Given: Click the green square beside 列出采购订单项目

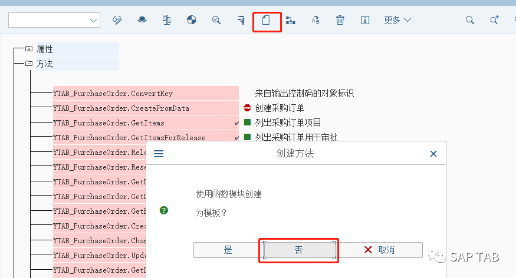Looking at the screenshot, I should point(247,123).
